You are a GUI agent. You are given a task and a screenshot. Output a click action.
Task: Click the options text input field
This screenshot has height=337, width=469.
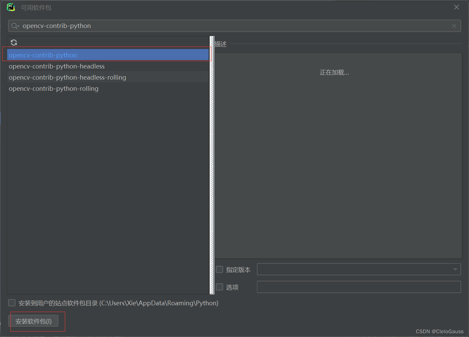pyautogui.click(x=359, y=287)
